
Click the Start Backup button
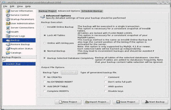pyautogui.click(x=155, y=102)
